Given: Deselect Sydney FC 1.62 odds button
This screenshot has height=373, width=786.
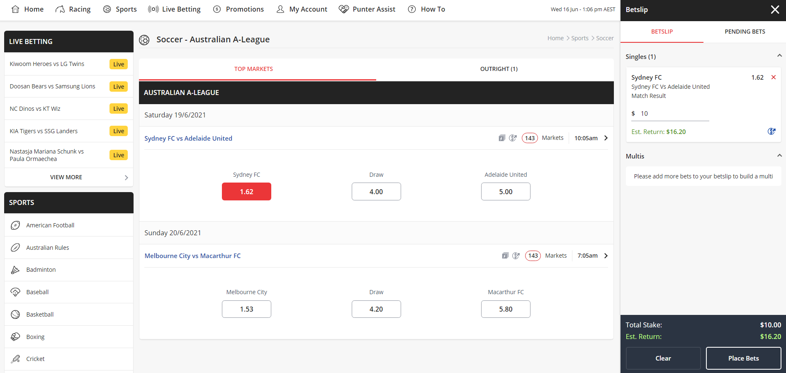Looking at the screenshot, I should (x=246, y=192).
